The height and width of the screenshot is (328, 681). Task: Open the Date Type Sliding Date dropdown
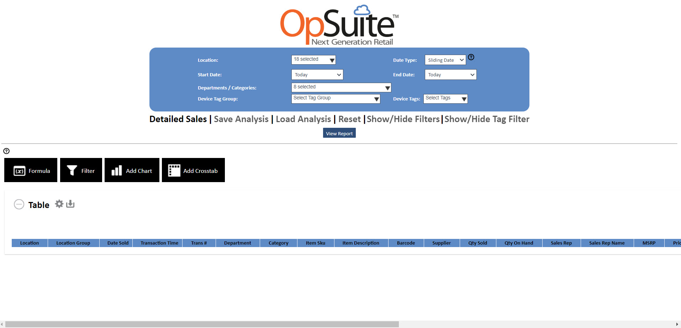(x=445, y=60)
